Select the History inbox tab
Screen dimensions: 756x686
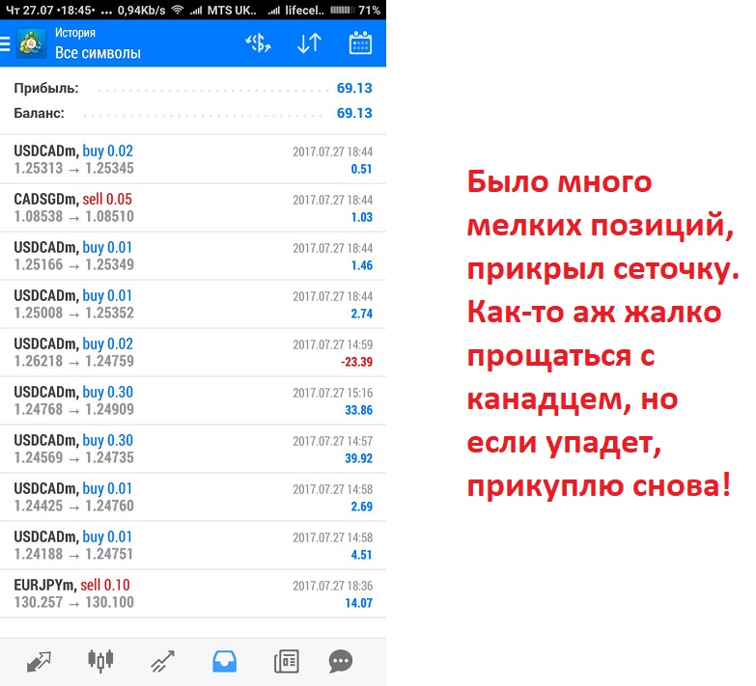click(x=224, y=661)
